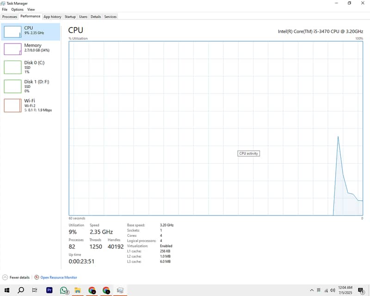Open the Windows Start menu
This screenshot has width=370, height=296.
click(x=7, y=290)
